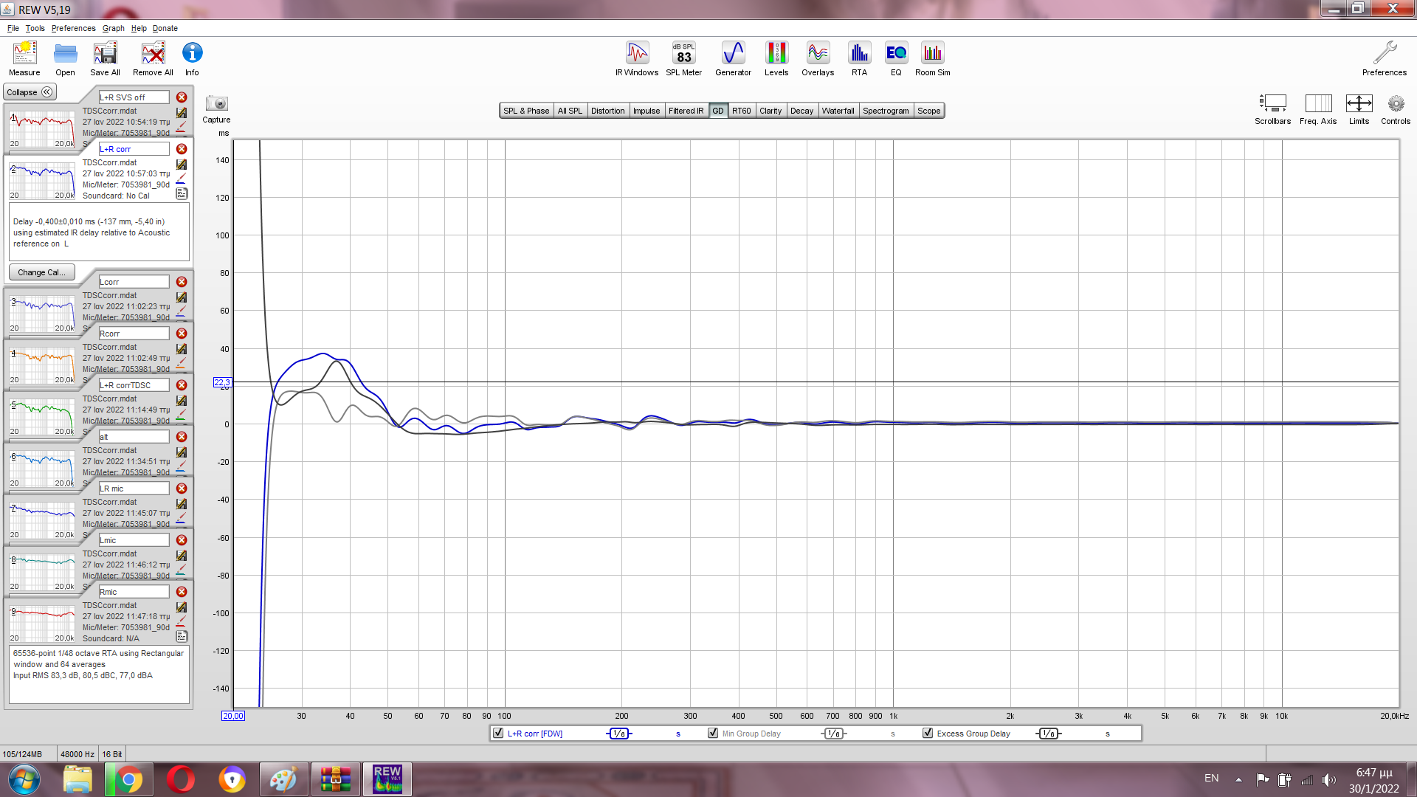Launch the signal Generator
This screenshot has width=1417, height=797.
click(733, 58)
